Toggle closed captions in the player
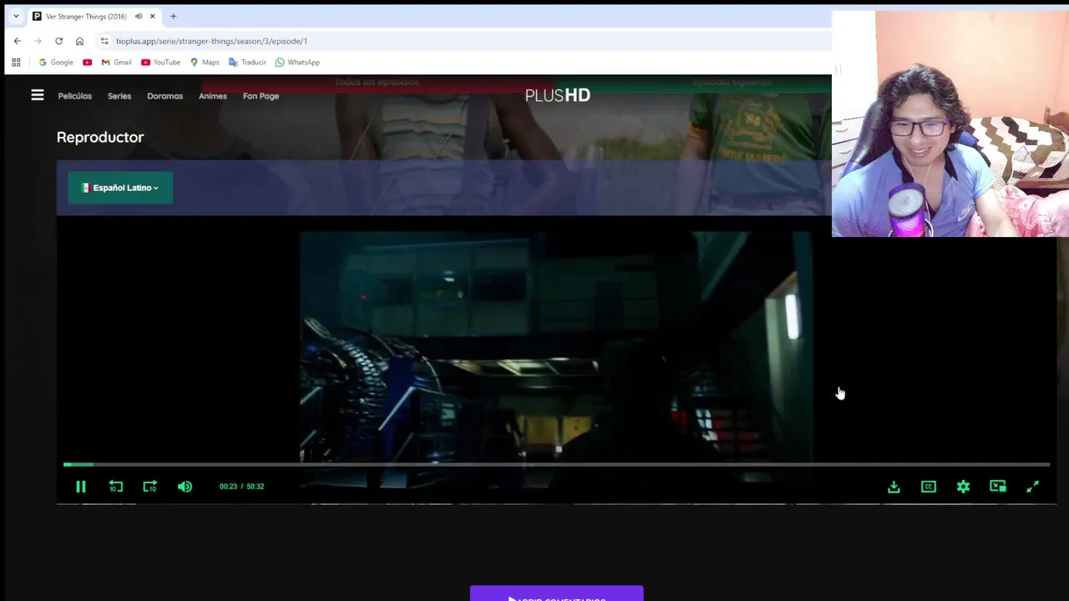 pos(929,487)
